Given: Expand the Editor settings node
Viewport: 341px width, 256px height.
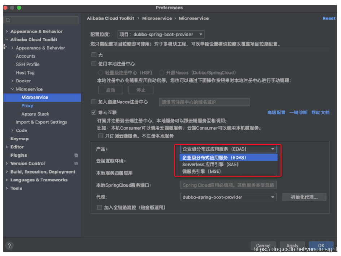Looking at the screenshot, I should tap(7, 147).
